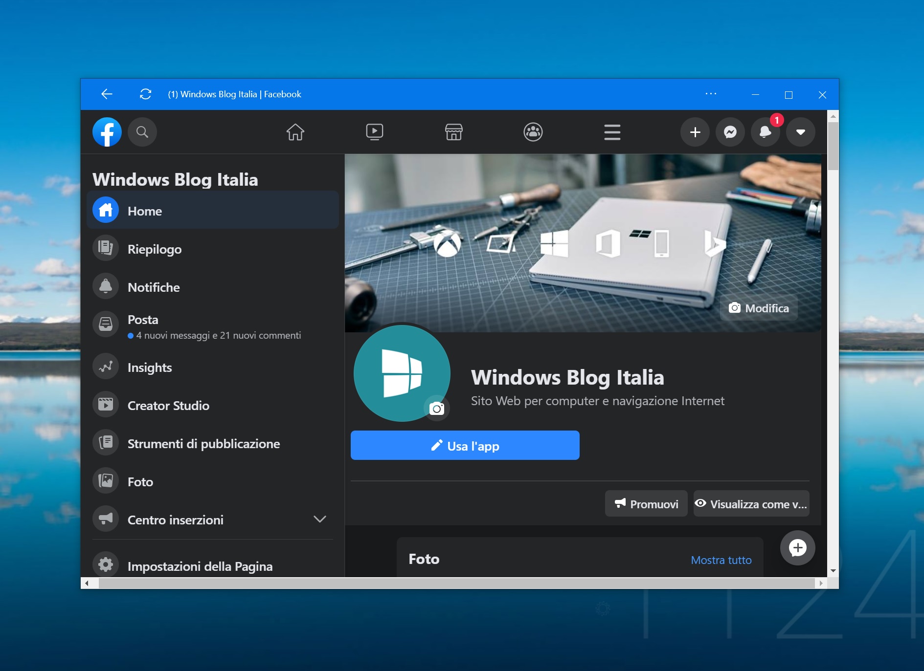924x671 pixels.
Task: Click the Creator Studio clapperboard icon
Action: [106, 405]
